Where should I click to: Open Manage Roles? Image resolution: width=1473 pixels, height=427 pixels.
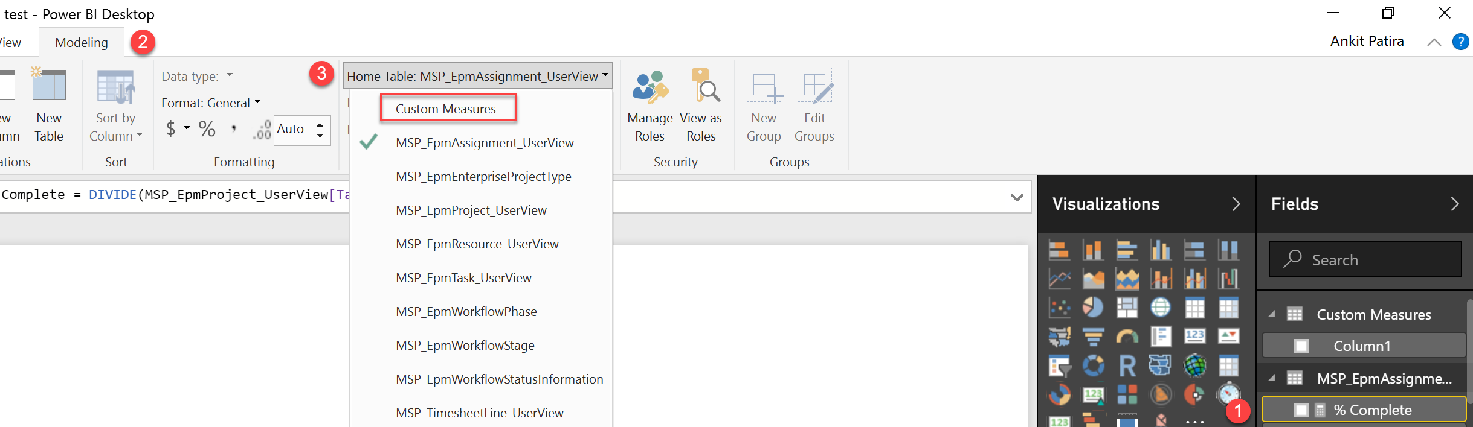[x=650, y=106]
